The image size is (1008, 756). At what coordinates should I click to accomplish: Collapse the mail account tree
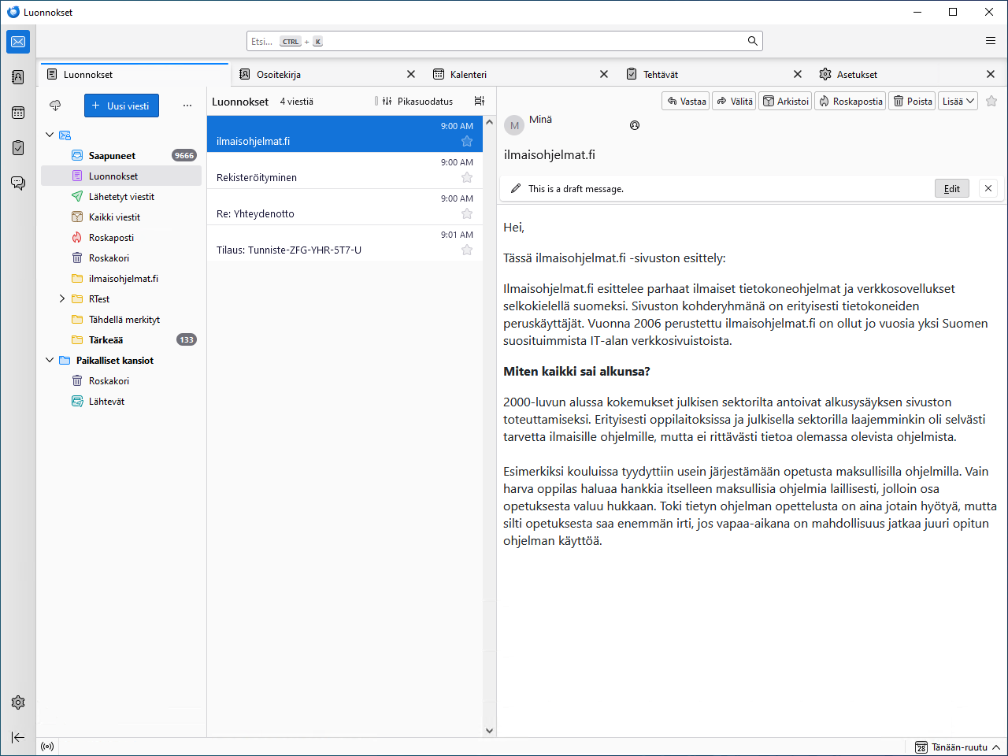[x=50, y=135]
